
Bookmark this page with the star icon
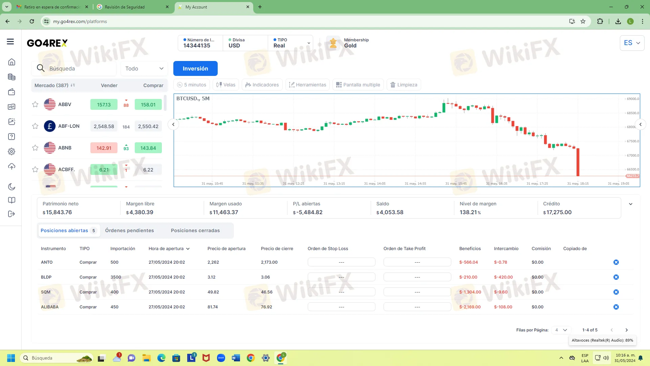pyautogui.click(x=583, y=21)
